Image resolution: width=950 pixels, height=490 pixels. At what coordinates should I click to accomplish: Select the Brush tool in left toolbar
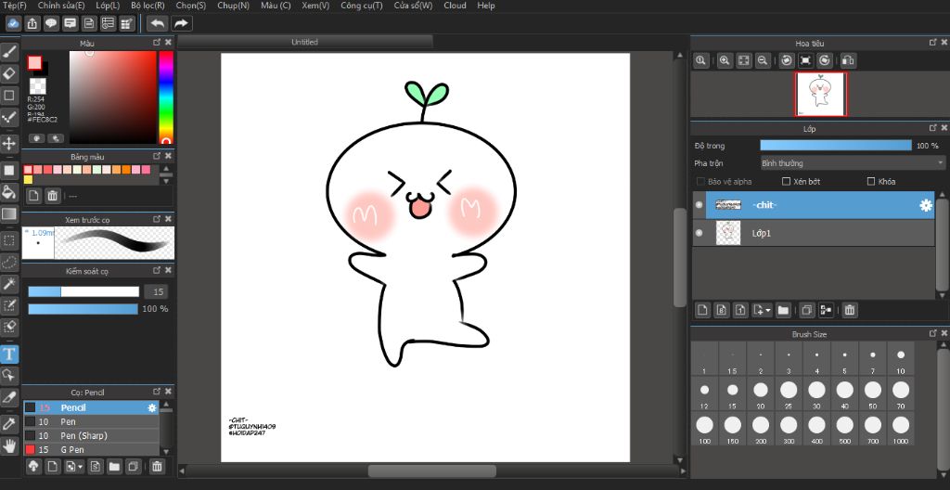point(9,53)
